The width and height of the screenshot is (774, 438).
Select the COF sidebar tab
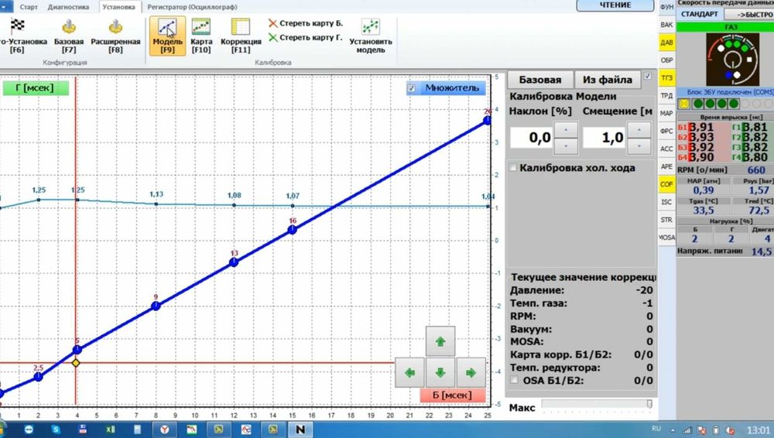pos(667,184)
